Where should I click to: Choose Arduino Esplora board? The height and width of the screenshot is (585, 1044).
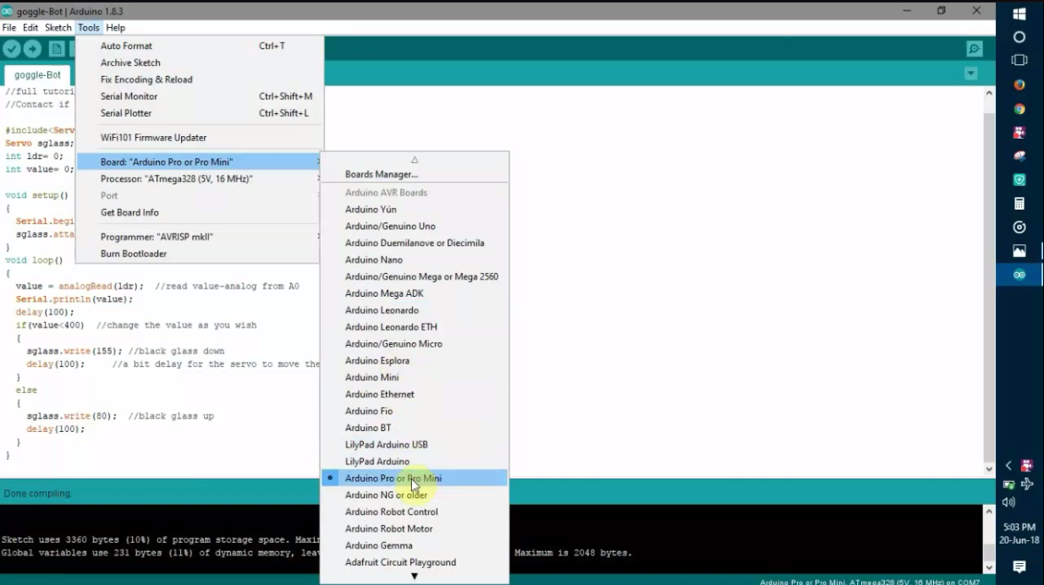pos(415,361)
